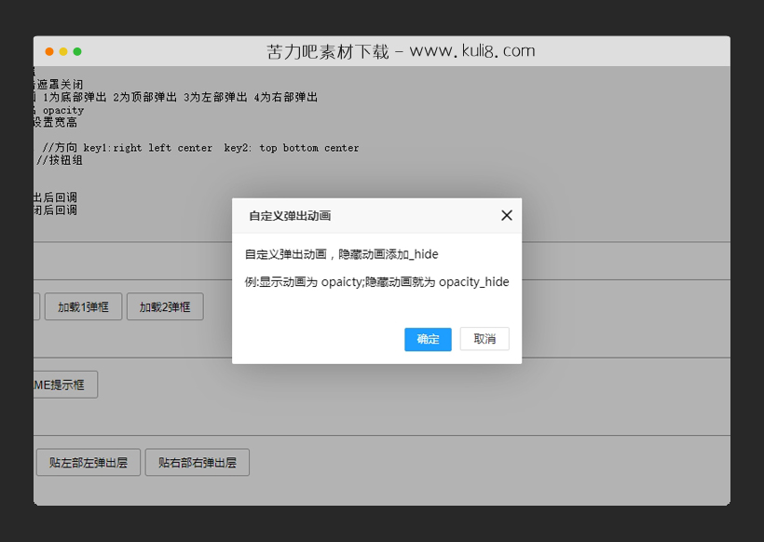Open the 加载2弹框 popup
This screenshot has width=764, height=542.
point(166,306)
